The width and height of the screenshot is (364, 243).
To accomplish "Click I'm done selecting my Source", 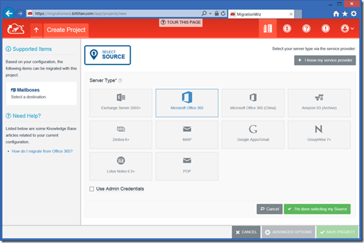I will 317,209.
